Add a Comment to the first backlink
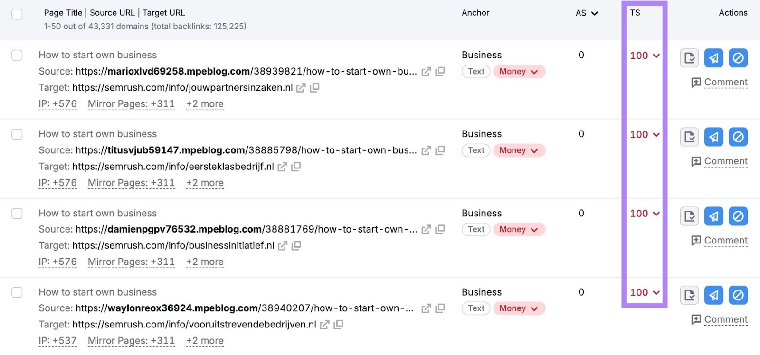 [x=720, y=83]
